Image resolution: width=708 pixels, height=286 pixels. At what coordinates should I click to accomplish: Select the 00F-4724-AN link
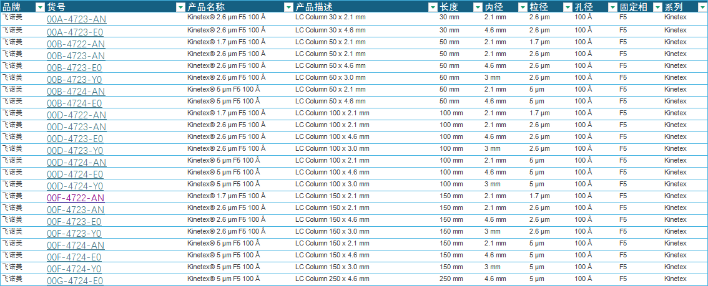pyautogui.click(x=76, y=245)
